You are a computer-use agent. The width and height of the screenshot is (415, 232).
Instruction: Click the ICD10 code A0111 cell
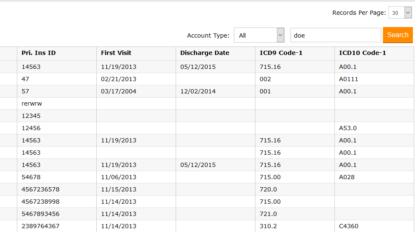(349, 79)
